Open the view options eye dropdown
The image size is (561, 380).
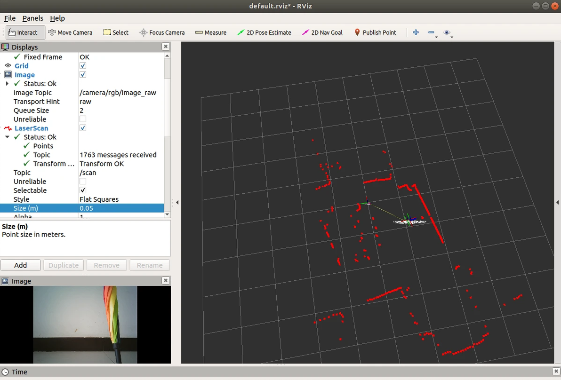pyautogui.click(x=448, y=33)
